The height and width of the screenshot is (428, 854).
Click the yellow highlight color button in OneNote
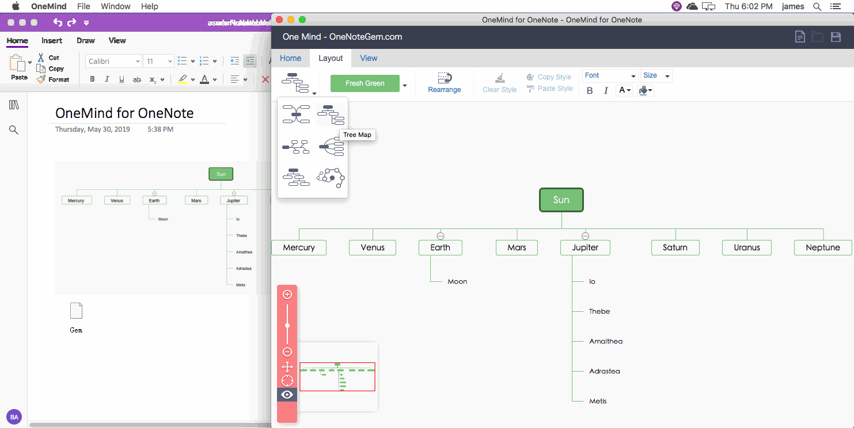183,79
